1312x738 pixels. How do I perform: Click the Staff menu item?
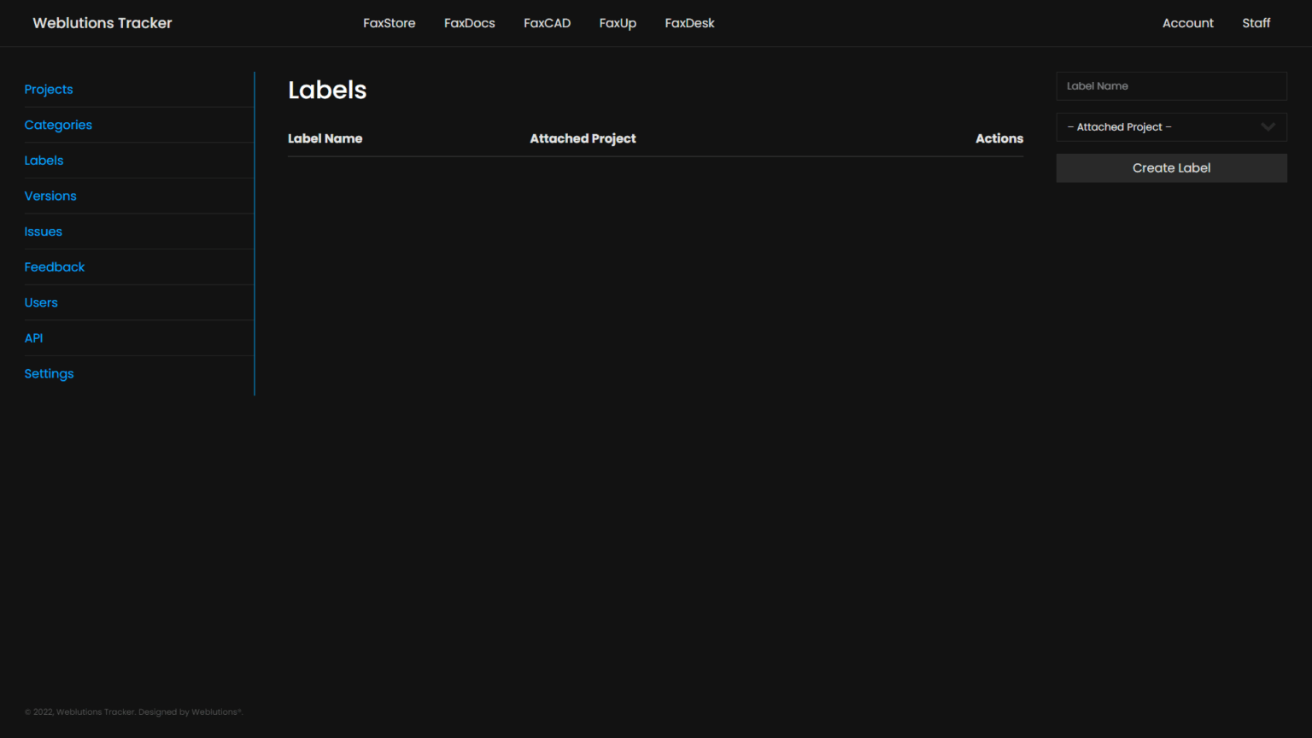1256,23
